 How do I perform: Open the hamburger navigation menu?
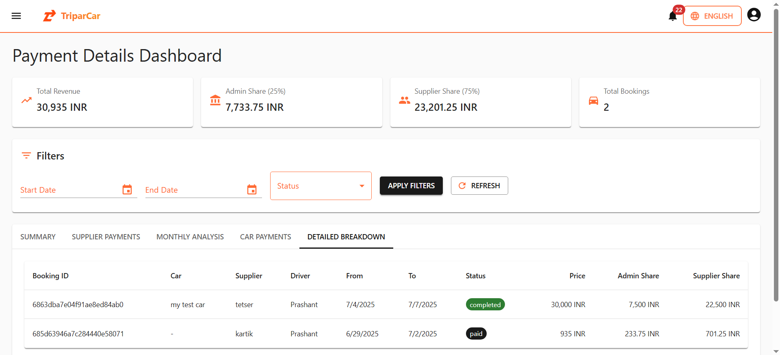16,16
